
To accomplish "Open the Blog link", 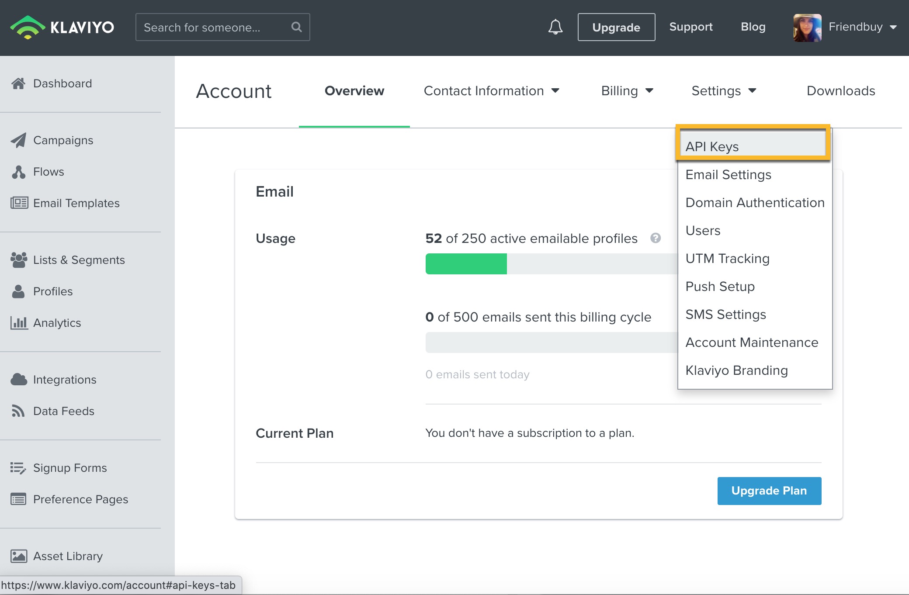I will (x=753, y=27).
